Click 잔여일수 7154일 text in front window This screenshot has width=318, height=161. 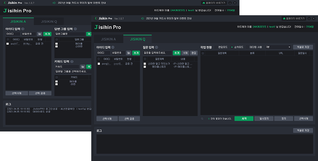(x=304, y=27)
